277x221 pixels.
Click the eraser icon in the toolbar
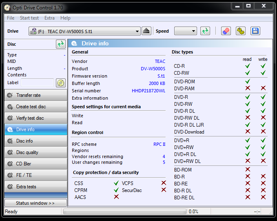point(226,31)
